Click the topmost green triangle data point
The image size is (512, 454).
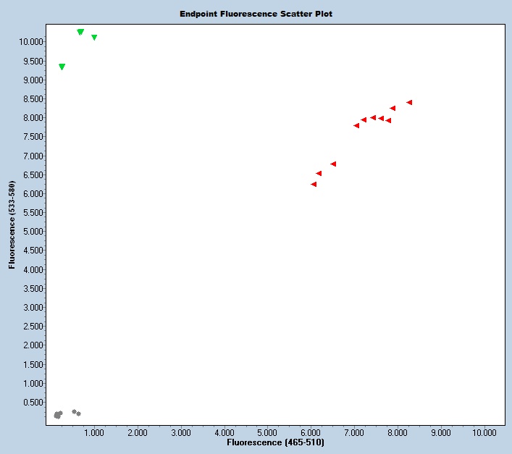(x=80, y=32)
